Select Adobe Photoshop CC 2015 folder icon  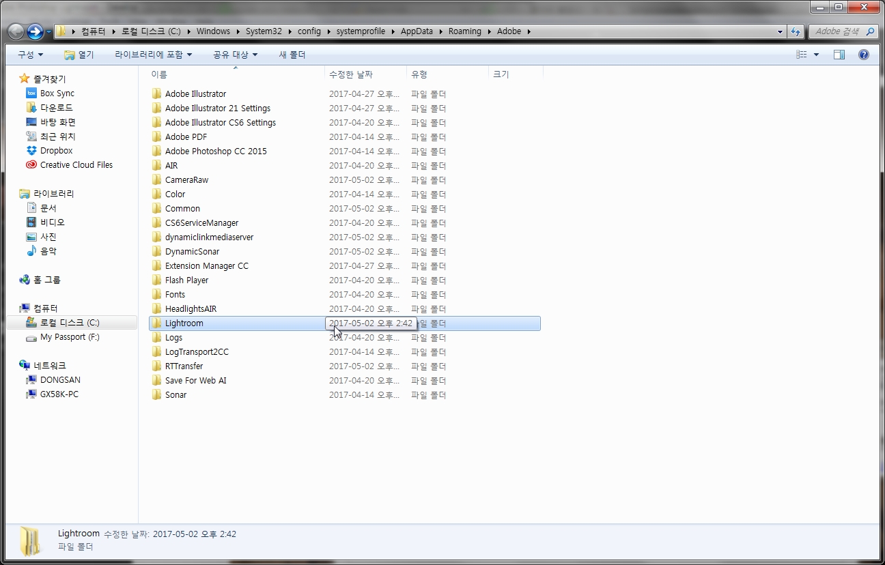pyautogui.click(x=156, y=151)
